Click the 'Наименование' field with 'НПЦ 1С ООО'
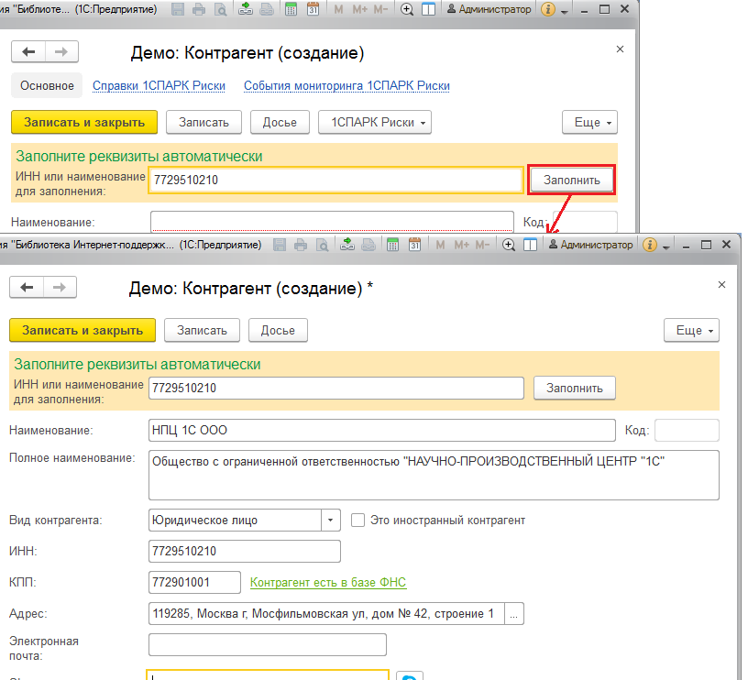The height and width of the screenshot is (680, 748). pyautogui.click(x=382, y=430)
